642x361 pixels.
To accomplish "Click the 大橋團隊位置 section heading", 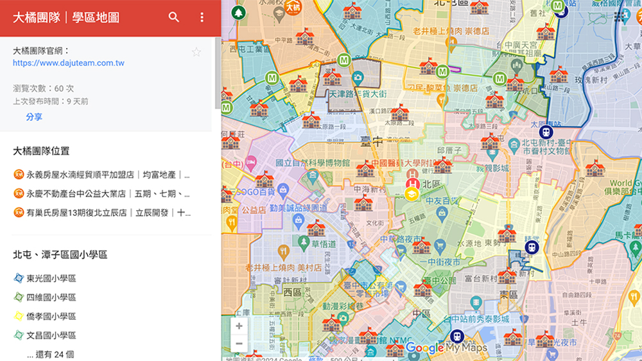I will 41,151.
